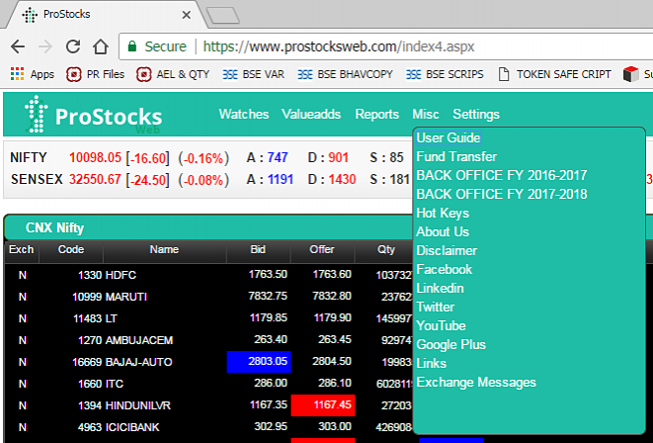This screenshot has width=653, height=443.
Task: Click MARUTI bid 7832.75
Action: coord(268,296)
